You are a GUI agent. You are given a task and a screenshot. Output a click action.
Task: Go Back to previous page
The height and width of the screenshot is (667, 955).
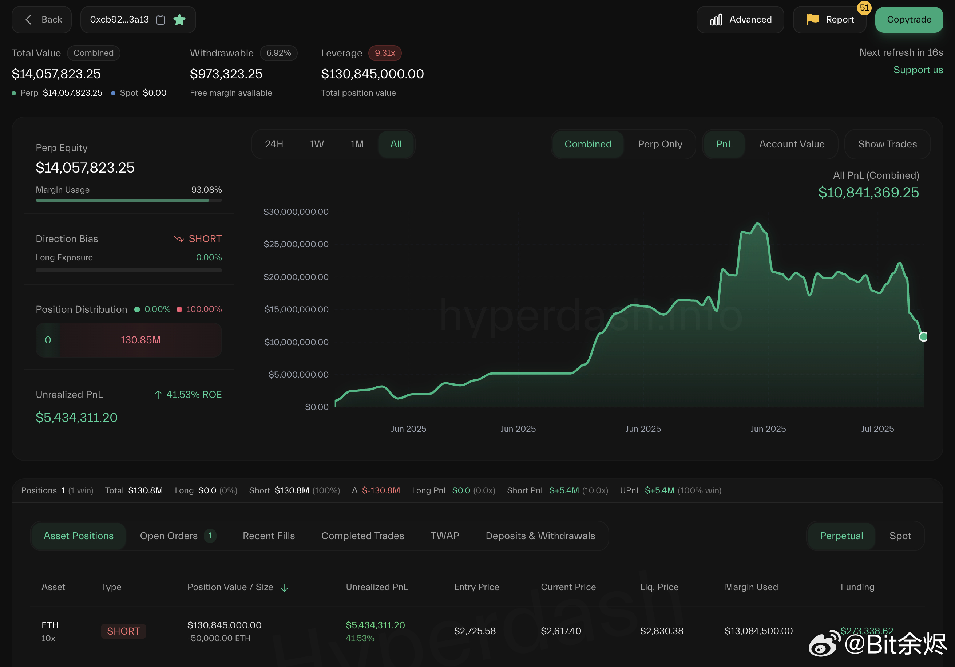tap(41, 20)
